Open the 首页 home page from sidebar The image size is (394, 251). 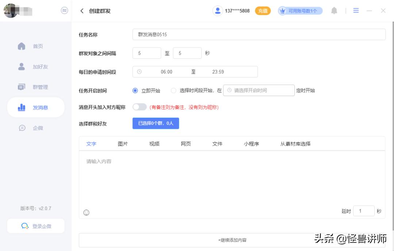coord(38,46)
